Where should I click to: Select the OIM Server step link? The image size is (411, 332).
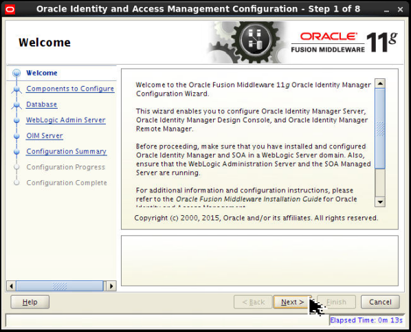45,136
